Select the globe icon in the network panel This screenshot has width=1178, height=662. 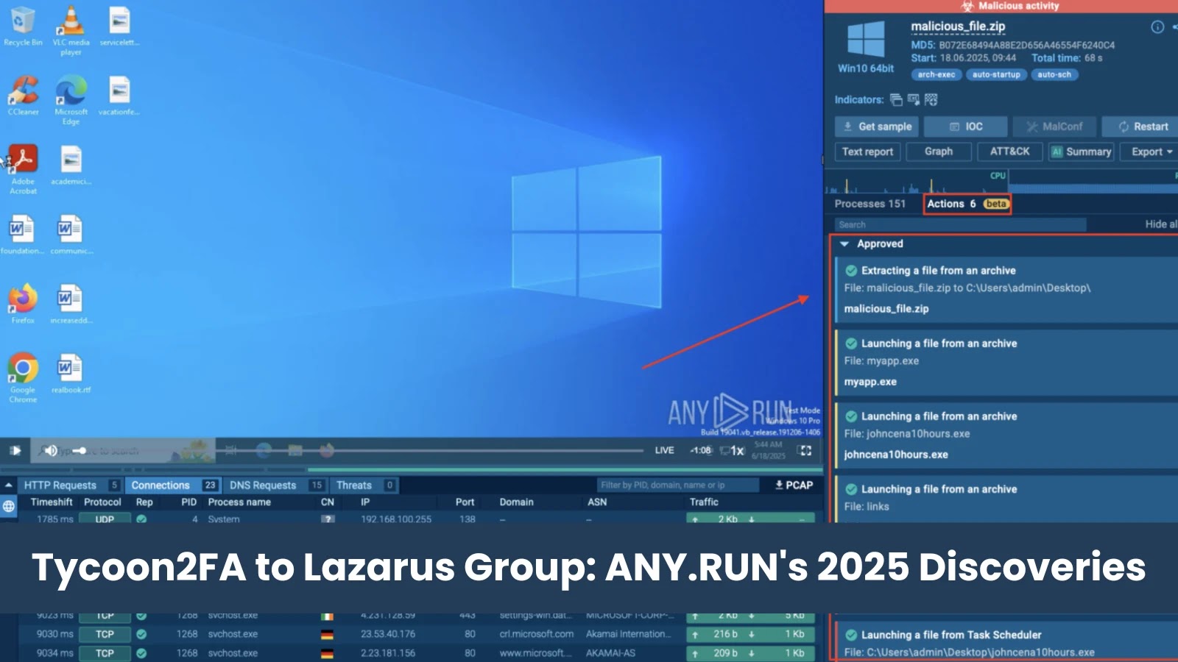(9, 506)
